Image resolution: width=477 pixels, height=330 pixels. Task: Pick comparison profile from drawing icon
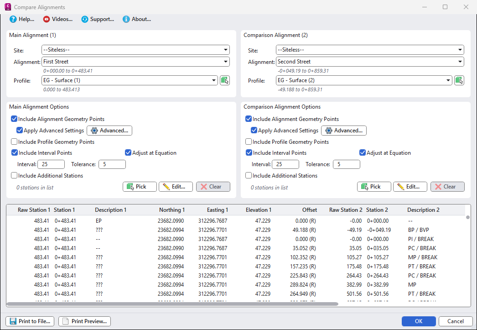point(459,80)
